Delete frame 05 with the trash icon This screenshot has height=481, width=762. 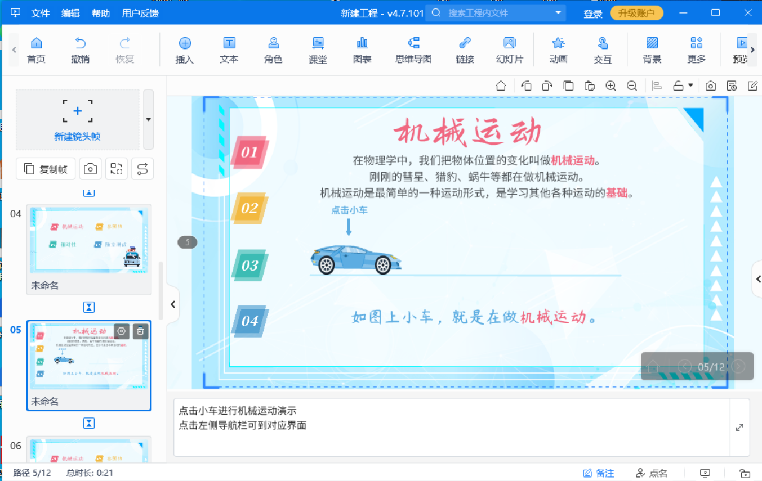(141, 331)
